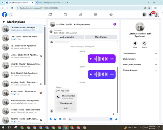Open Windows taskbar search
This screenshot has width=163, height=130.
(x=9, y=127)
